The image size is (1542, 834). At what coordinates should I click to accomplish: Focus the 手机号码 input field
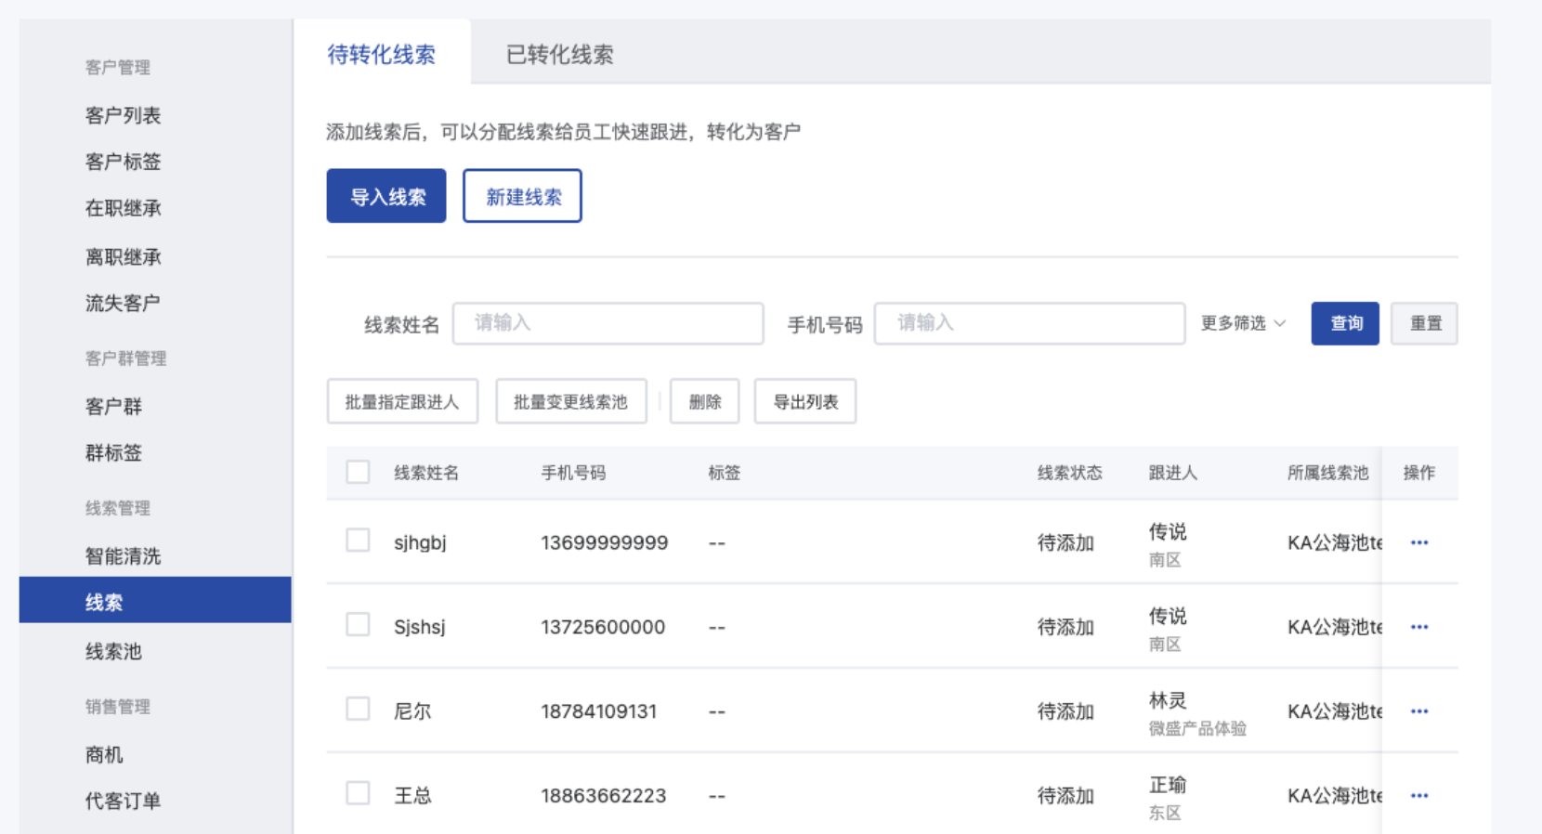1029,323
